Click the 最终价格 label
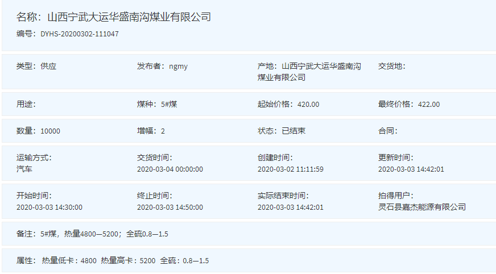 point(396,104)
